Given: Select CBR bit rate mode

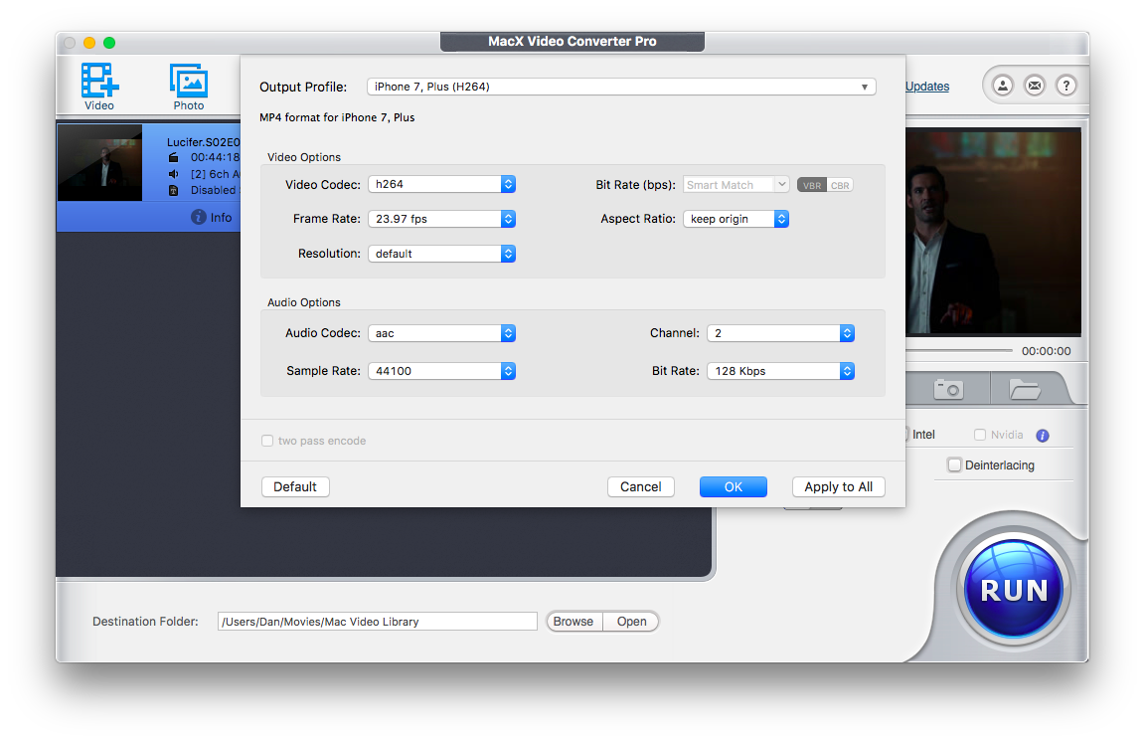Looking at the screenshot, I should coord(840,185).
